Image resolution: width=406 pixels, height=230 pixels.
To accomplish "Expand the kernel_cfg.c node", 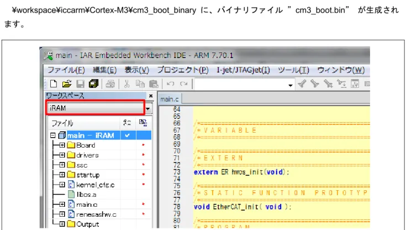I will (x=62, y=185).
